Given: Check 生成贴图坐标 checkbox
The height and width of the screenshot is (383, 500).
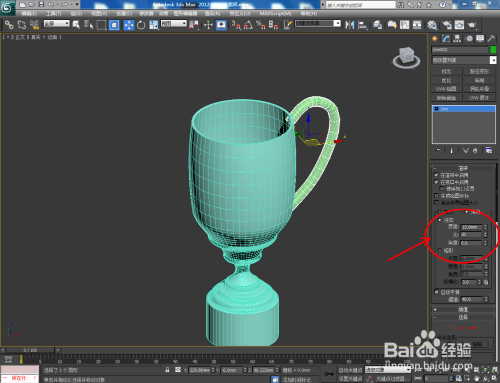Looking at the screenshot, I should tap(436, 195).
